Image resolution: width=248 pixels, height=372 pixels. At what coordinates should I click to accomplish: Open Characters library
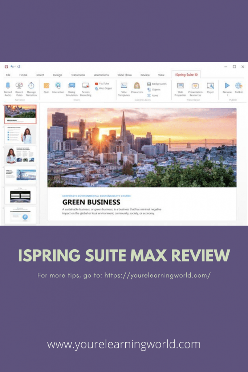[137, 88]
